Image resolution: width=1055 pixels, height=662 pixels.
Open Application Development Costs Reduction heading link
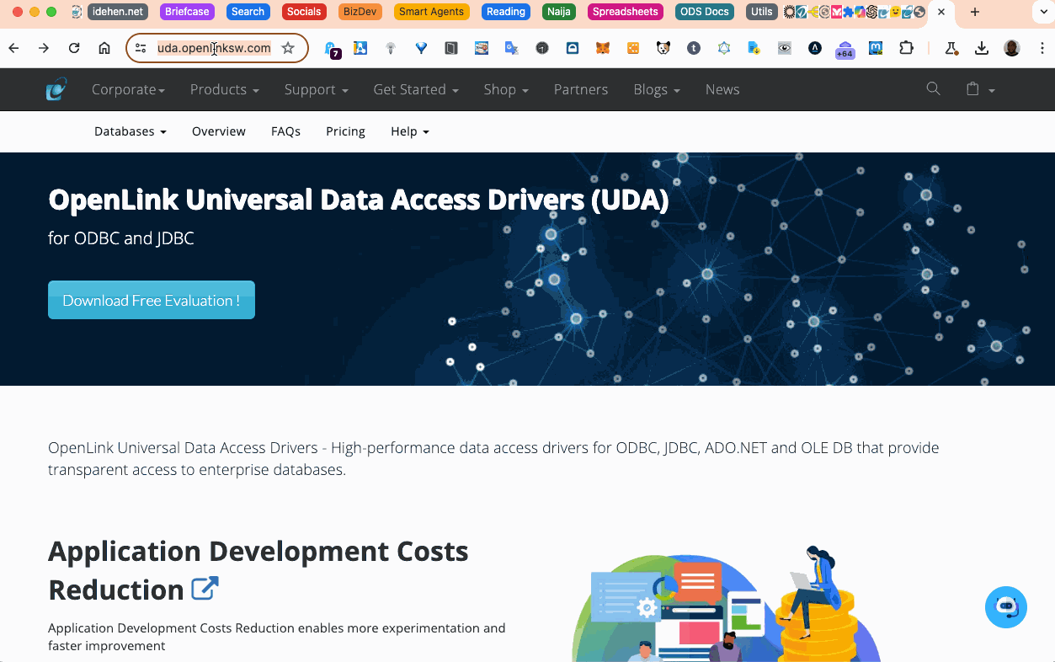tap(258, 570)
